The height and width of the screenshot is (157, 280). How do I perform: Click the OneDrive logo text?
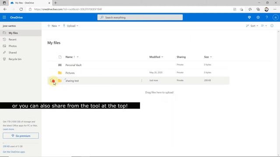tap(16, 17)
